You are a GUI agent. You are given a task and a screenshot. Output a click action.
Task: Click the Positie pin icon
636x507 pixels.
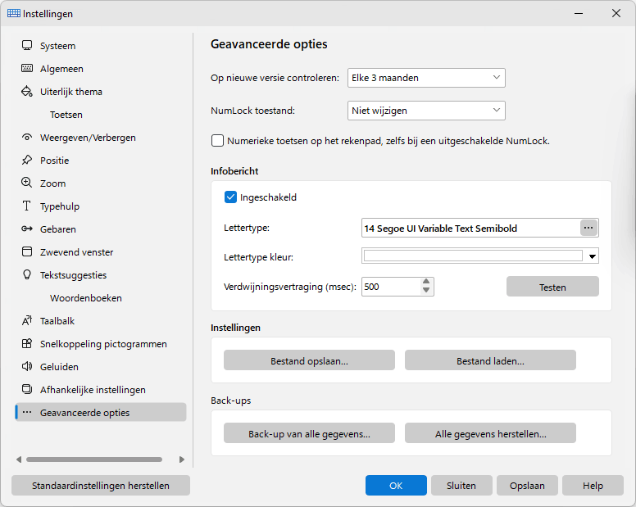click(27, 160)
